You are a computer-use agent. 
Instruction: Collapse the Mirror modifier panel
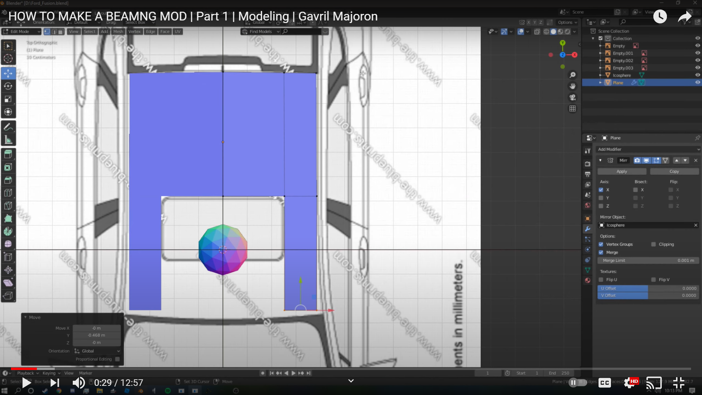[600, 161]
